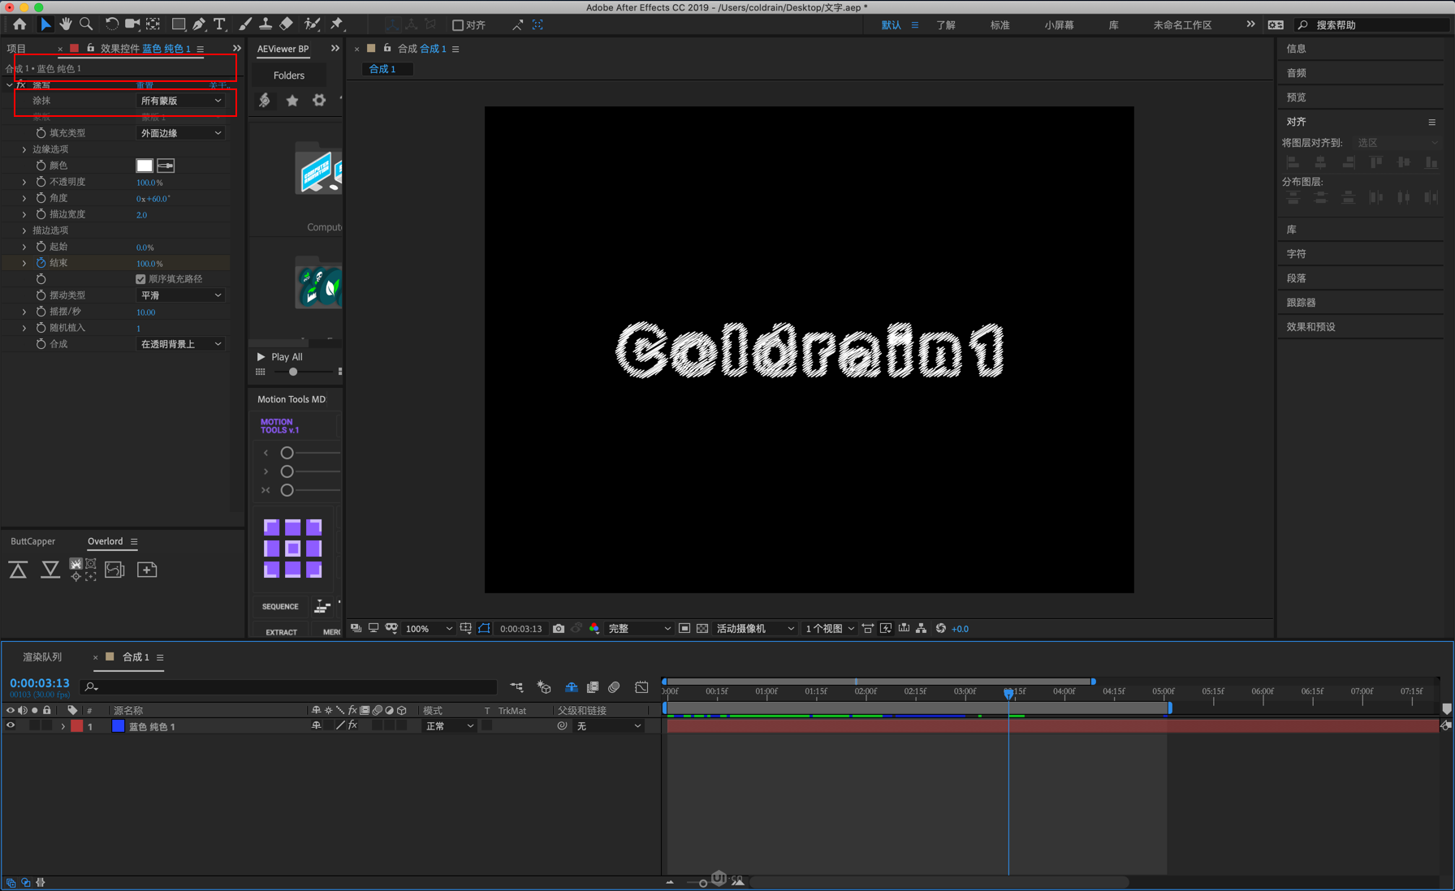This screenshot has height=891, width=1455.
Task: Uncheck the 顺序填充路径 checkbox
Action: [140, 279]
